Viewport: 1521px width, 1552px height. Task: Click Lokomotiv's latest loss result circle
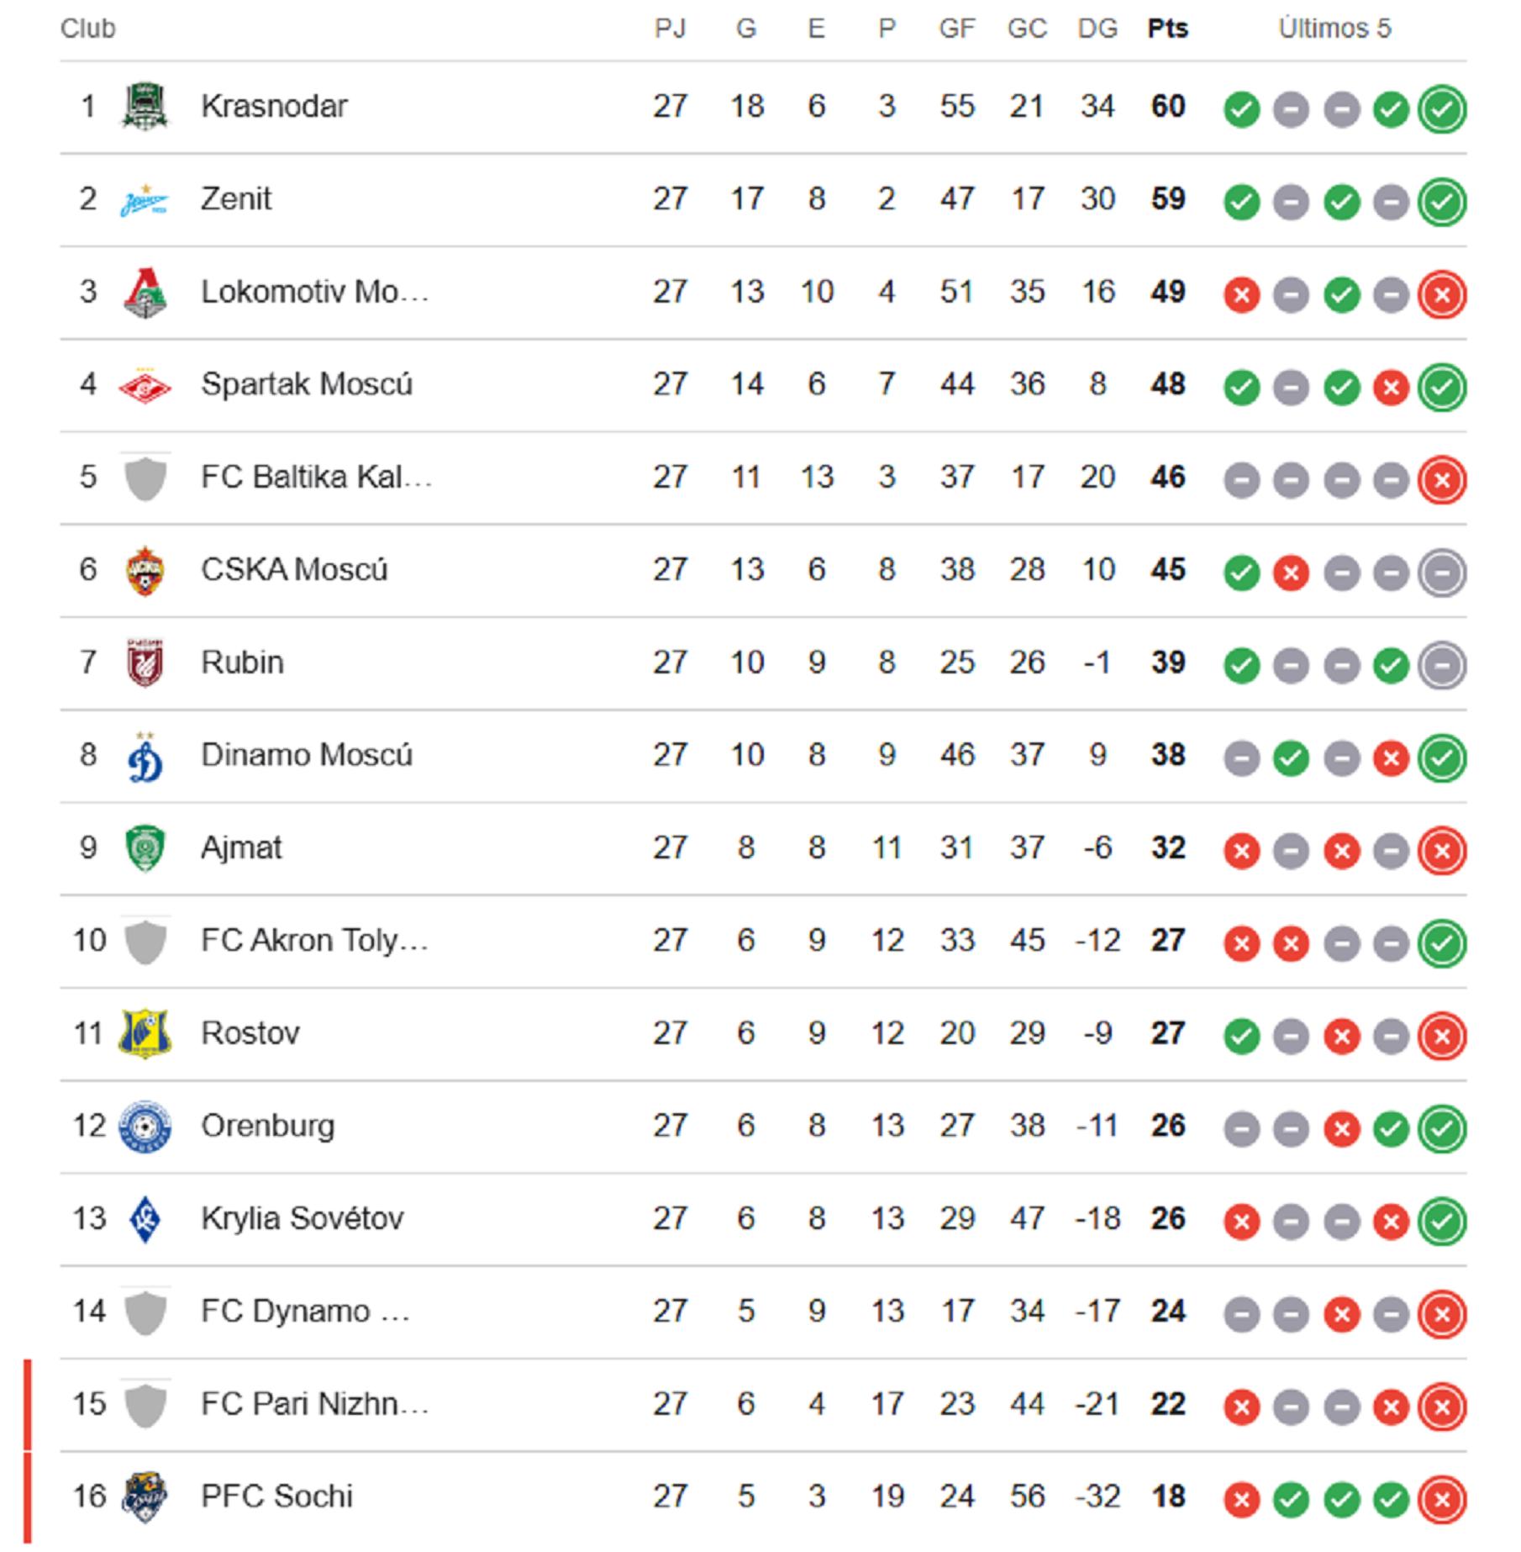coord(1442,295)
